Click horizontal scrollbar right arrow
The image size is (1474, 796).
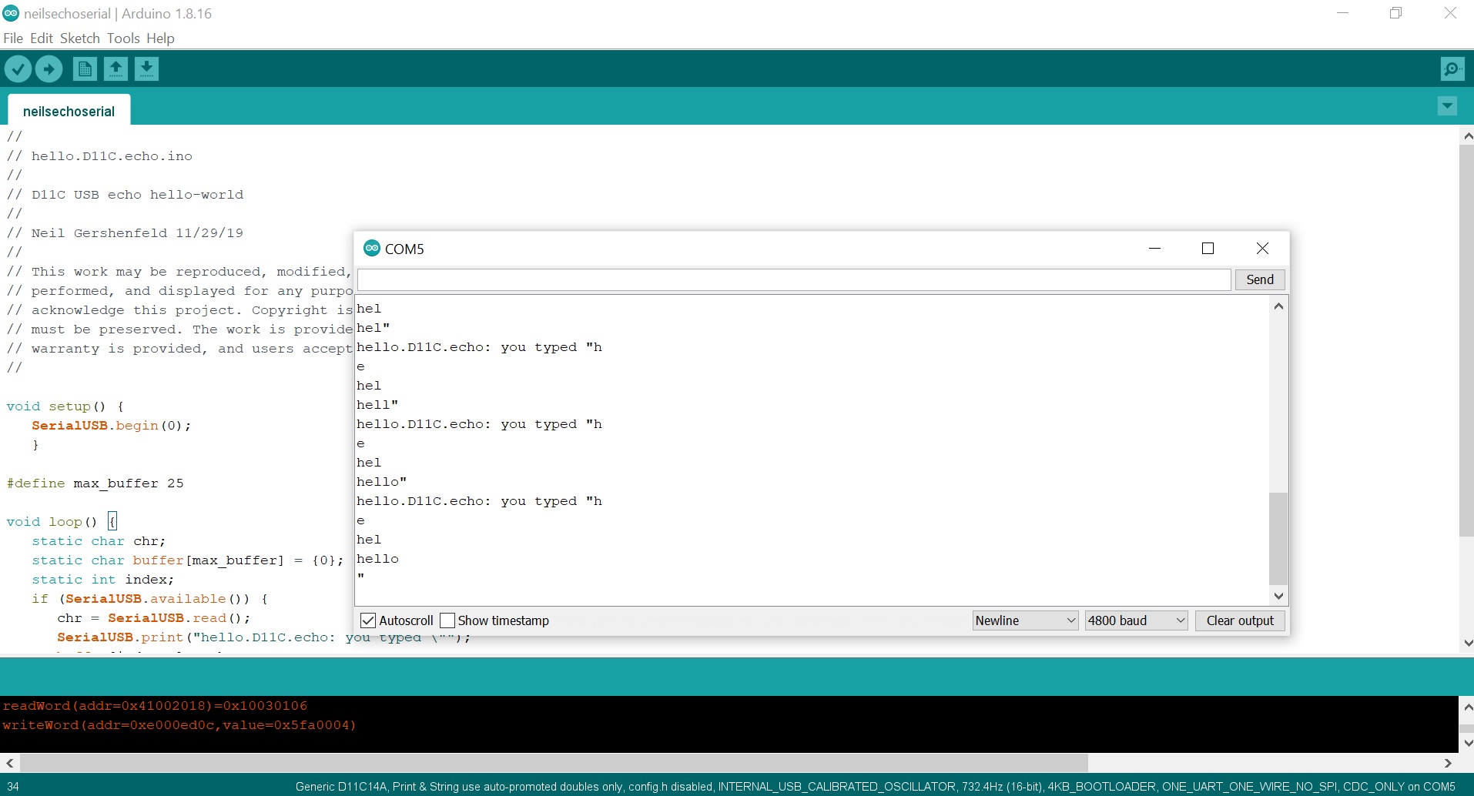pyautogui.click(x=1448, y=763)
